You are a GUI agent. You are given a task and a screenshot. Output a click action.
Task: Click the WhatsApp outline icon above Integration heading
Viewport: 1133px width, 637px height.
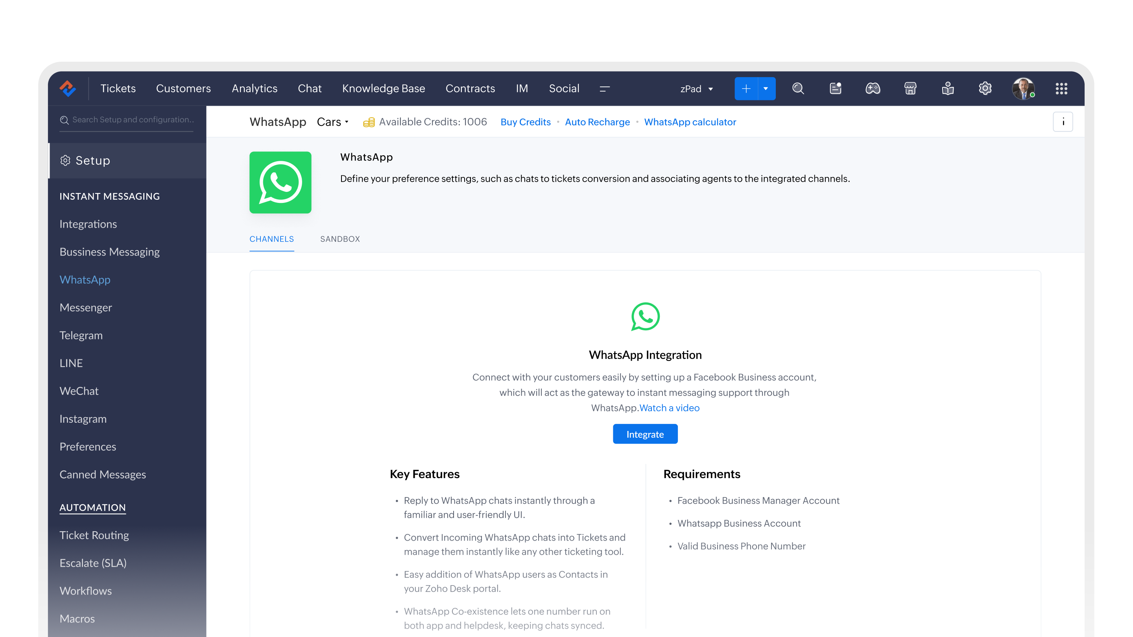pos(645,317)
